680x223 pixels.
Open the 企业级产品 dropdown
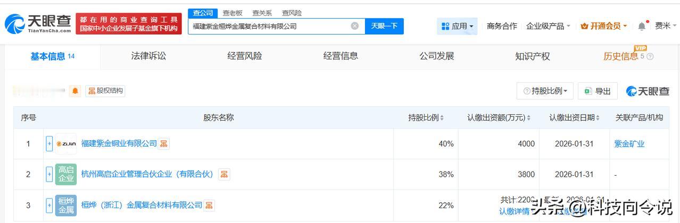pyautogui.click(x=548, y=26)
